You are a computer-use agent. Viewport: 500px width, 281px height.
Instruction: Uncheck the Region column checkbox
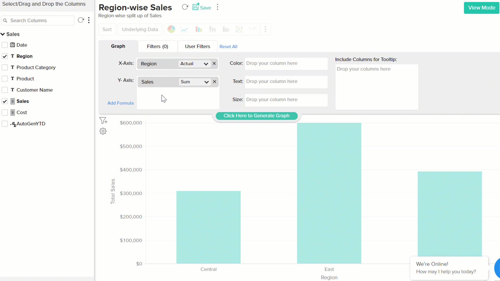pyautogui.click(x=5, y=56)
